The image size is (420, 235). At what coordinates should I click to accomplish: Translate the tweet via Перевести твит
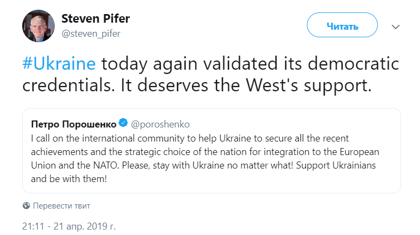click(61, 206)
